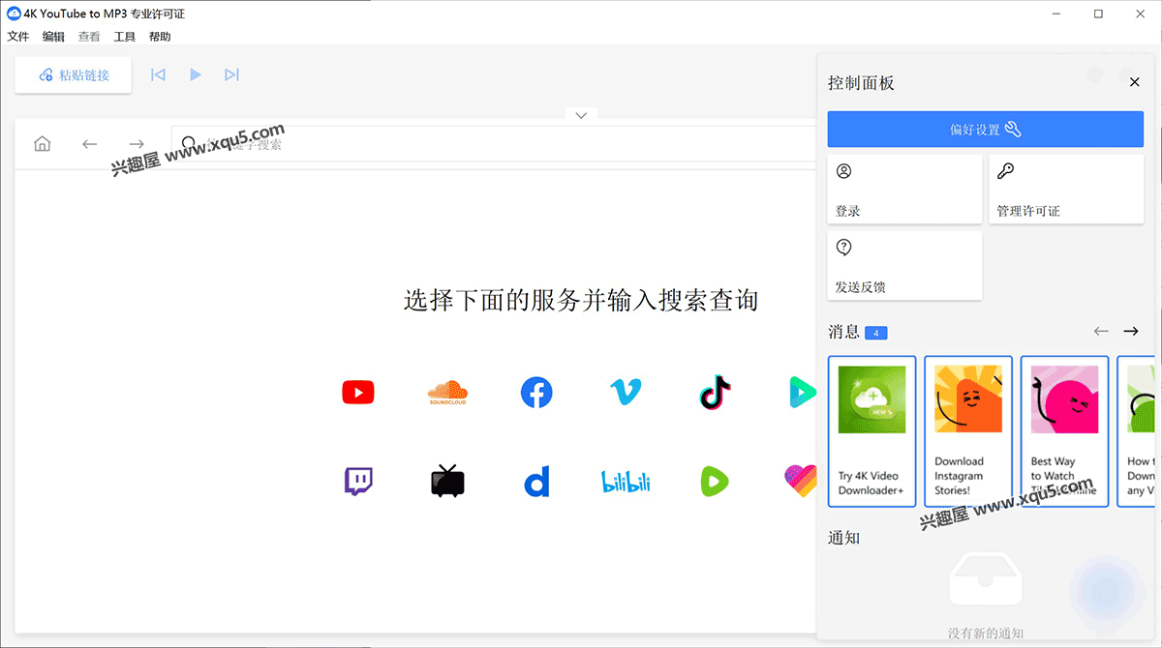Open the 编辑 menu
1162x648 pixels.
53,37
